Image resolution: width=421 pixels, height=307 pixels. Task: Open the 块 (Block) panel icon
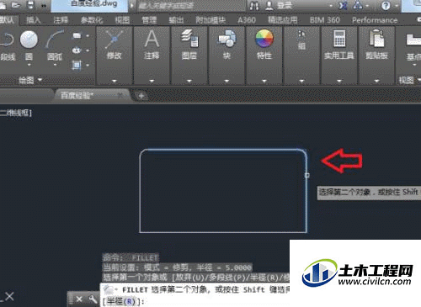(226, 38)
